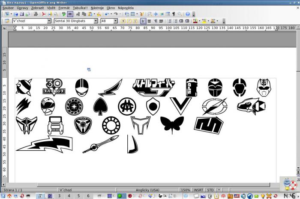
Task: Click the Undo arrow icon
Action: tap(107, 14)
